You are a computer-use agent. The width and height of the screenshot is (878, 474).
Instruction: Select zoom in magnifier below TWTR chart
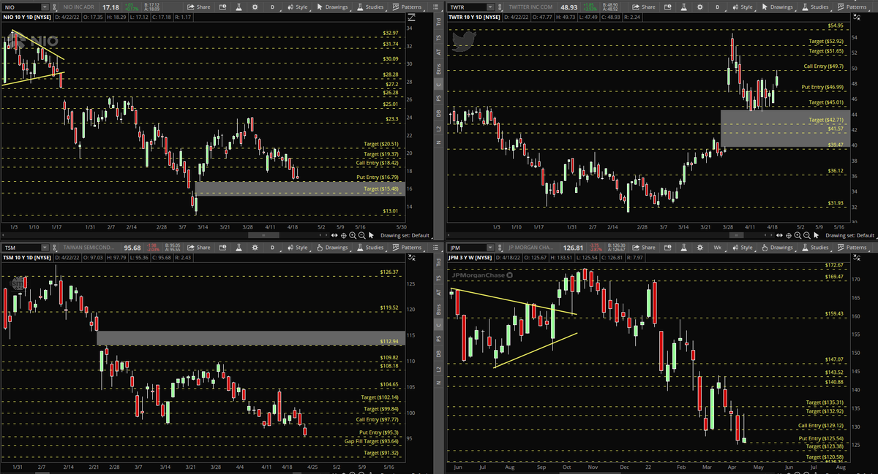click(x=799, y=236)
